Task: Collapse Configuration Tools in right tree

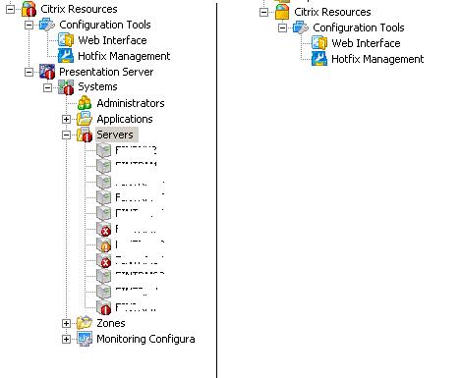Action: pyautogui.click(x=282, y=28)
